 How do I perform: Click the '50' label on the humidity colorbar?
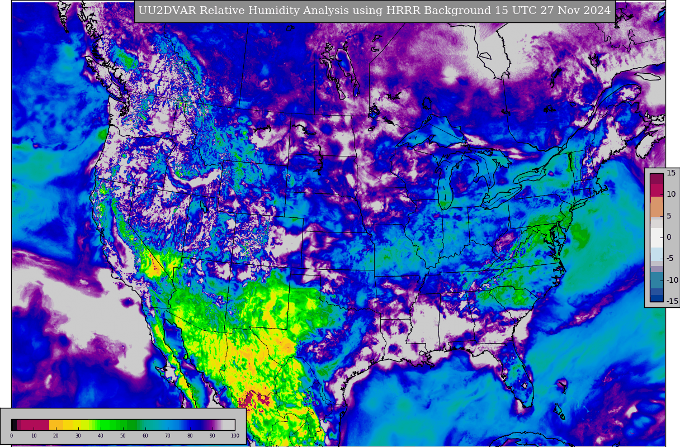tap(123, 436)
